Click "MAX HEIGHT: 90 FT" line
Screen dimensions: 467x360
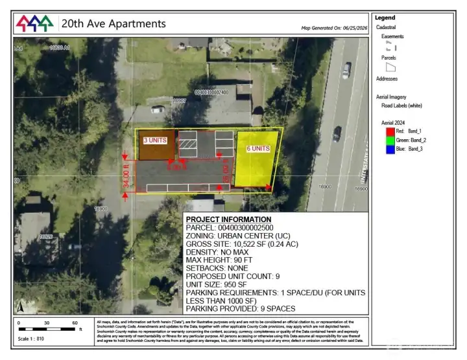219,260
